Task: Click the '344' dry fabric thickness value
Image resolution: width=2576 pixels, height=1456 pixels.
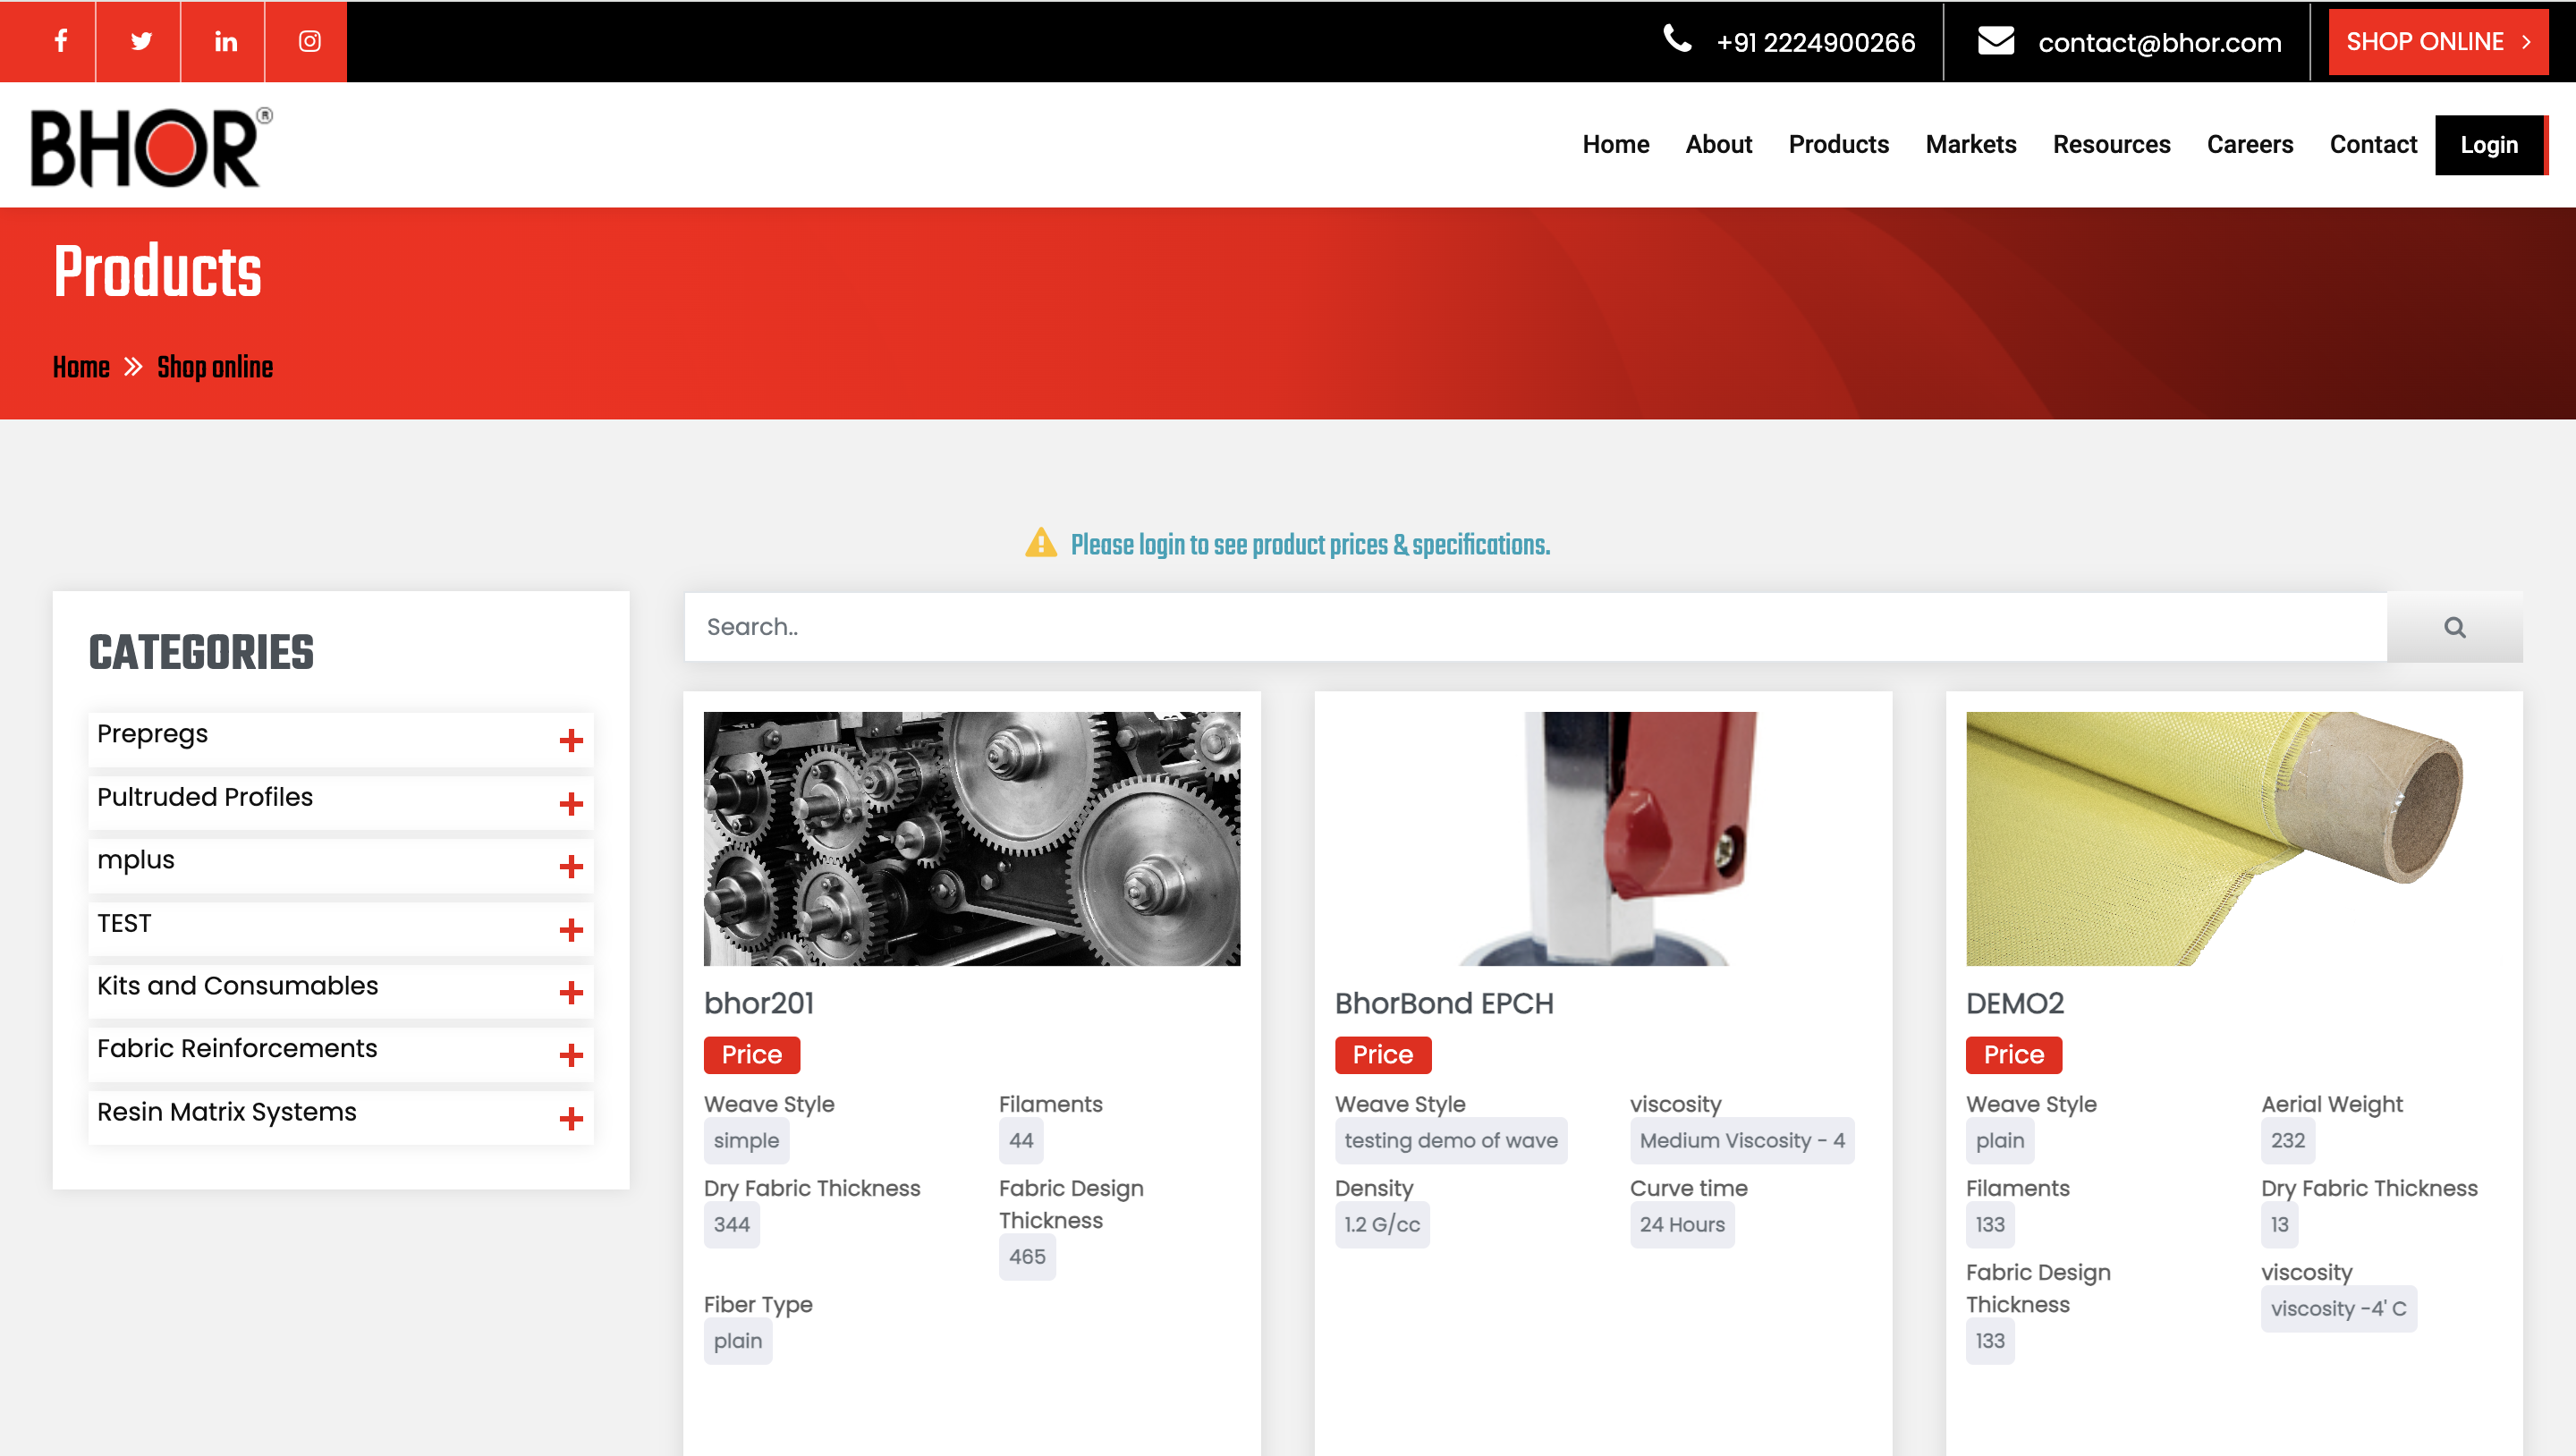Action: (x=731, y=1224)
